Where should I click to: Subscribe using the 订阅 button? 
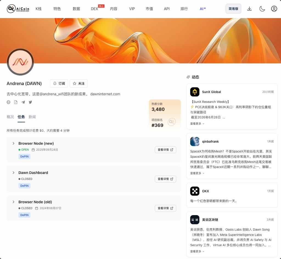(x=59, y=83)
